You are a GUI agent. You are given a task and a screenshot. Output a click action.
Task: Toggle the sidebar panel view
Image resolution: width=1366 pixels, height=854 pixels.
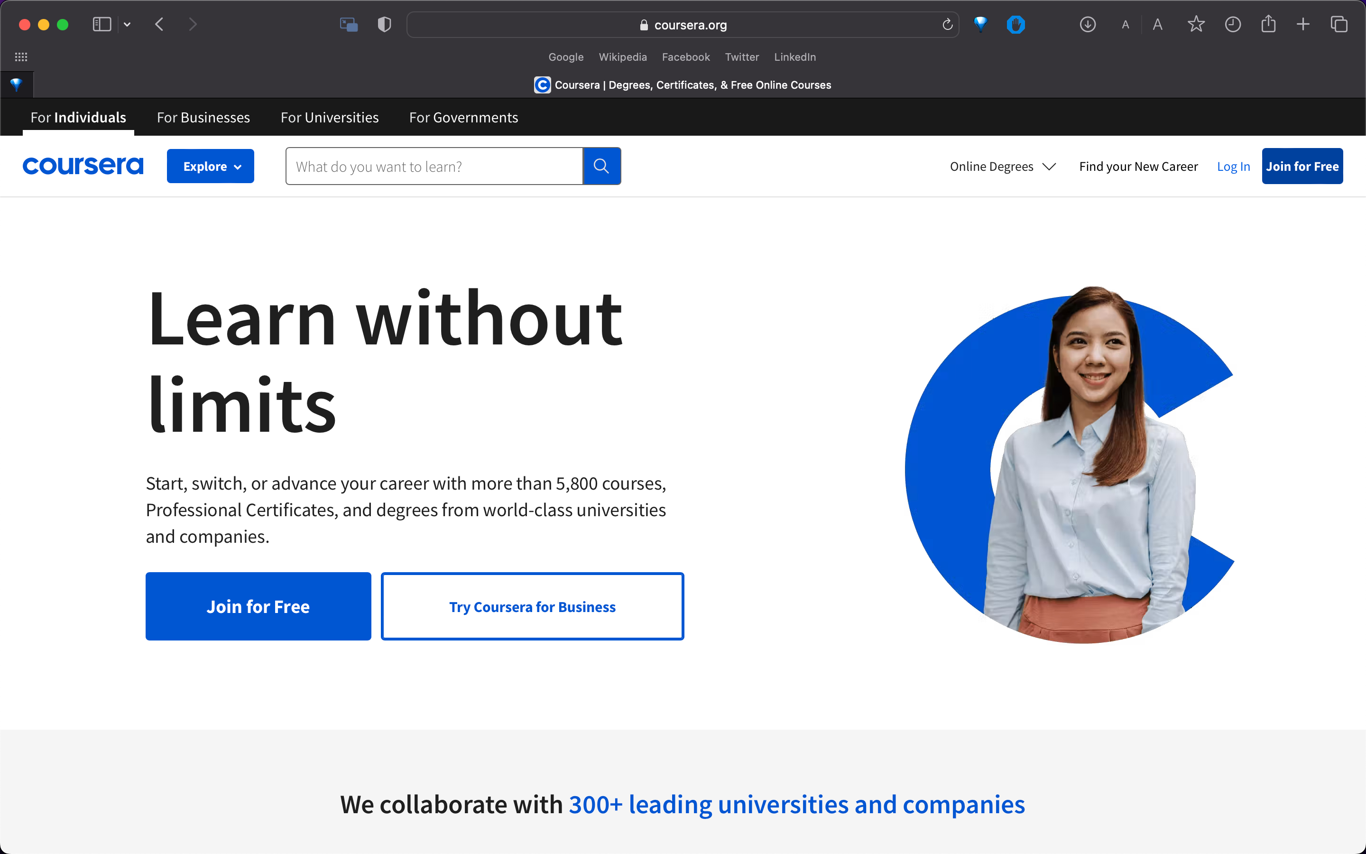pos(102,25)
